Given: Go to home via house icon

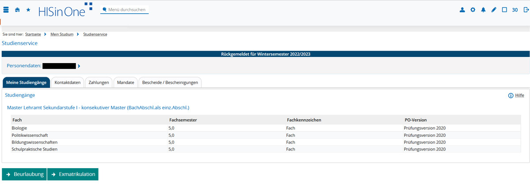Looking at the screenshot, I should pos(17,10).
